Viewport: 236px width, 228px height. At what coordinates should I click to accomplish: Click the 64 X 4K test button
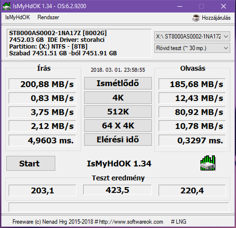pyautogui.click(x=118, y=126)
